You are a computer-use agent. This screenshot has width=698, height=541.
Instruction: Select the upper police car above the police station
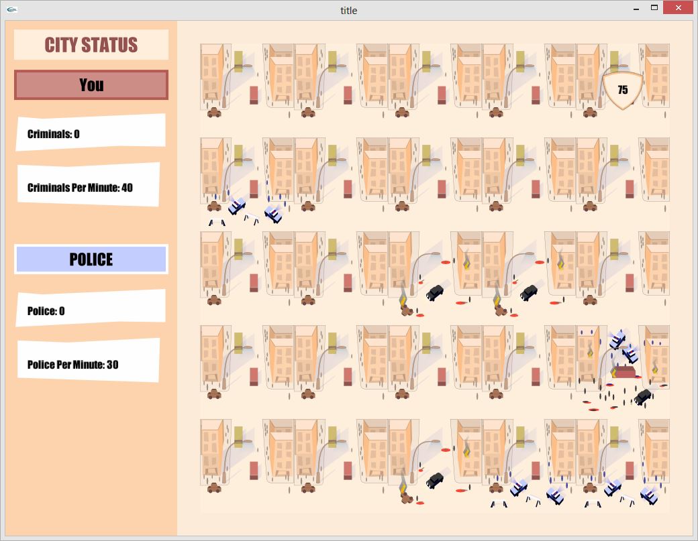click(617, 340)
